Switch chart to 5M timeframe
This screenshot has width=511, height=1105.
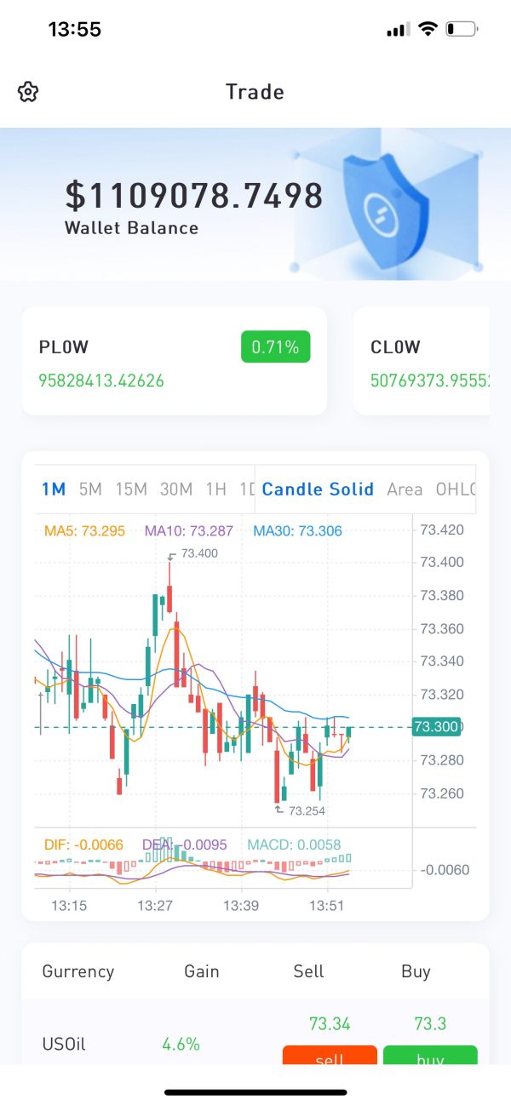click(90, 490)
